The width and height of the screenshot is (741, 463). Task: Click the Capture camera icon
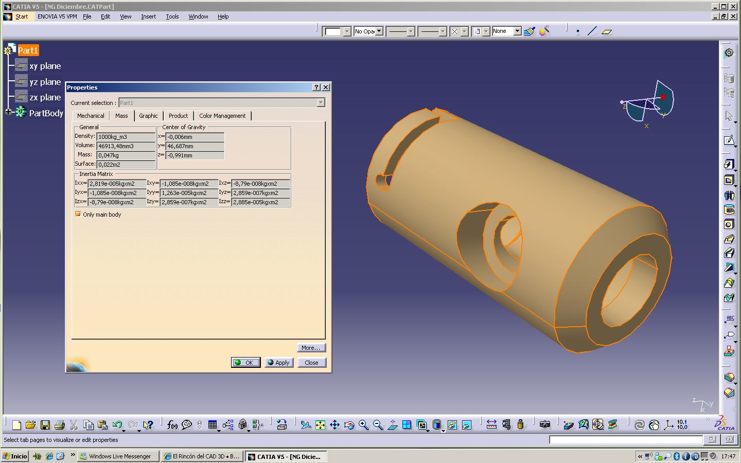pyautogui.click(x=545, y=425)
